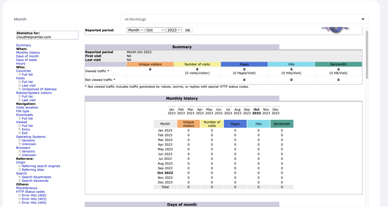388x207 pixels.
Task: Expand the Oct month selector
Action: click(155, 30)
